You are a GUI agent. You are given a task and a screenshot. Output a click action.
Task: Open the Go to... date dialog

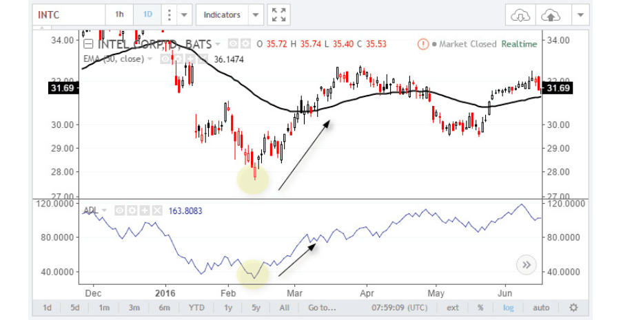pyautogui.click(x=322, y=308)
